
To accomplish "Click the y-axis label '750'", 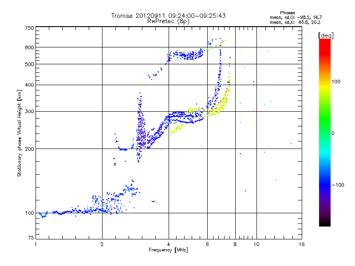I will click(29, 28).
